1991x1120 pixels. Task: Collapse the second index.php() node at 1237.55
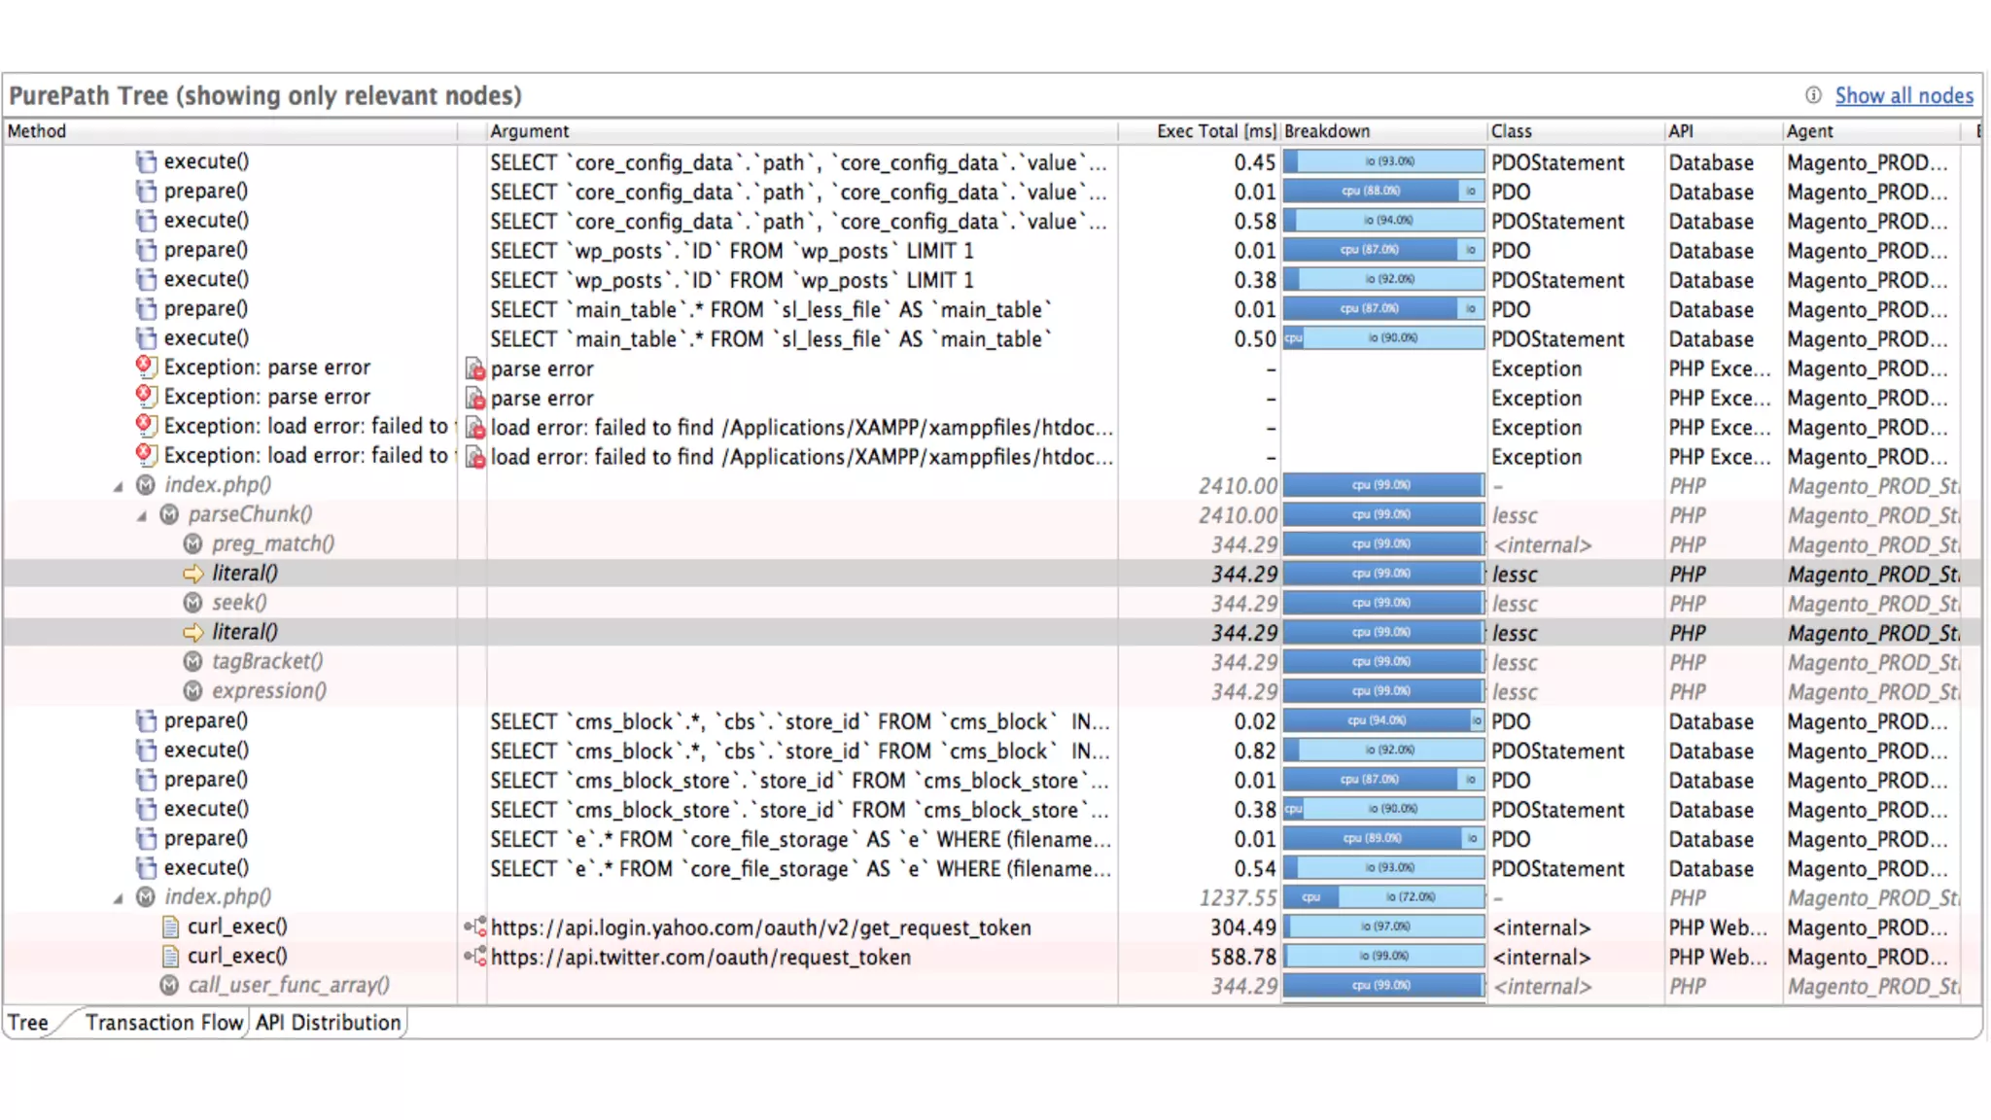coord(119,897)
